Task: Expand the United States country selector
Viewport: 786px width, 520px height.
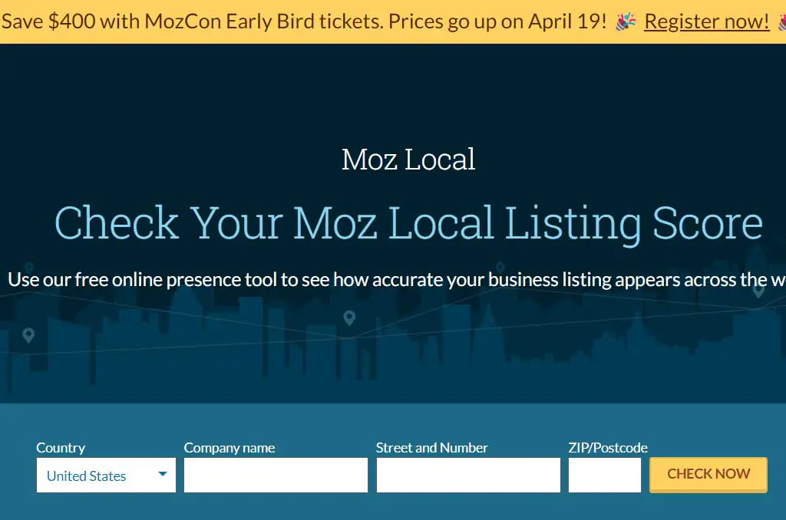Action: pos(105,476)
